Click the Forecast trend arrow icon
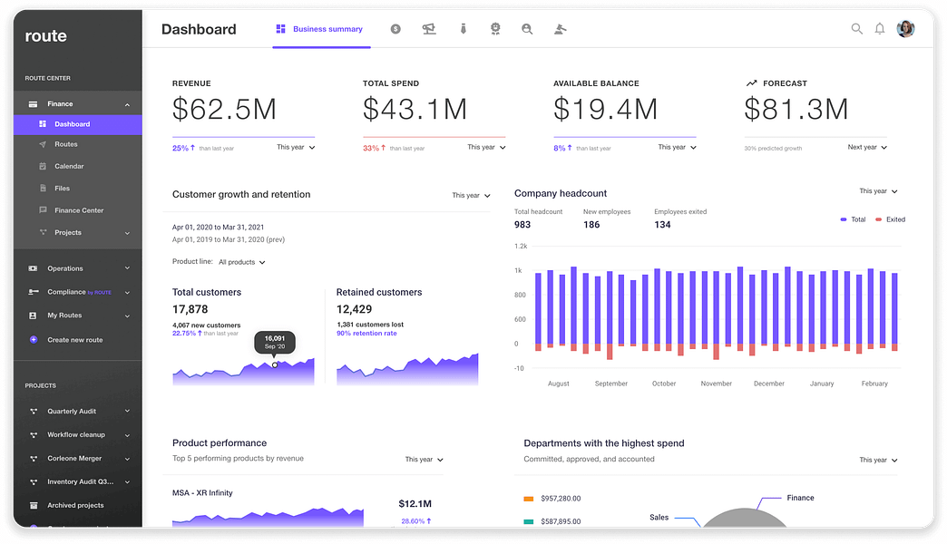 coord(751,83)
